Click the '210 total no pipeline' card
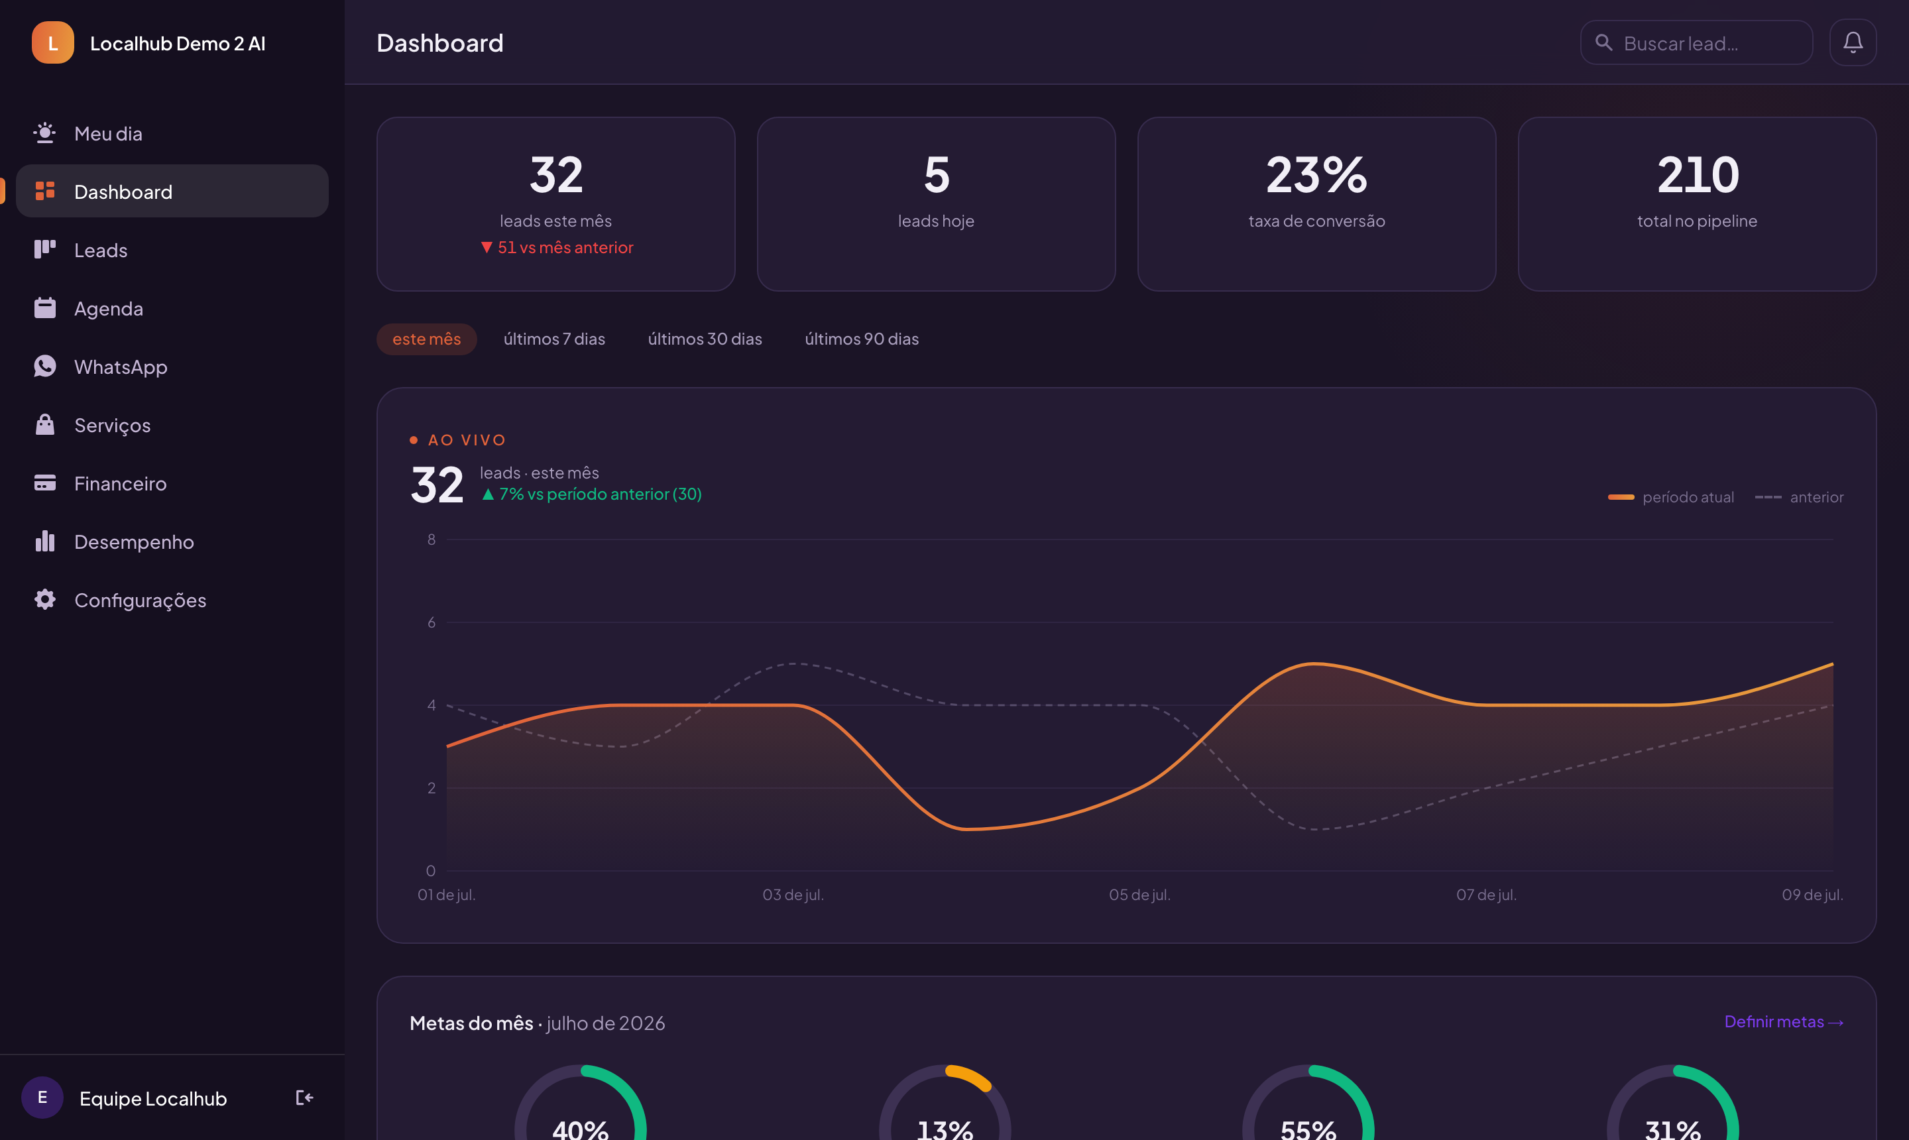This screenshot has height=1140, width=1909. click(x=1696, y=203)
